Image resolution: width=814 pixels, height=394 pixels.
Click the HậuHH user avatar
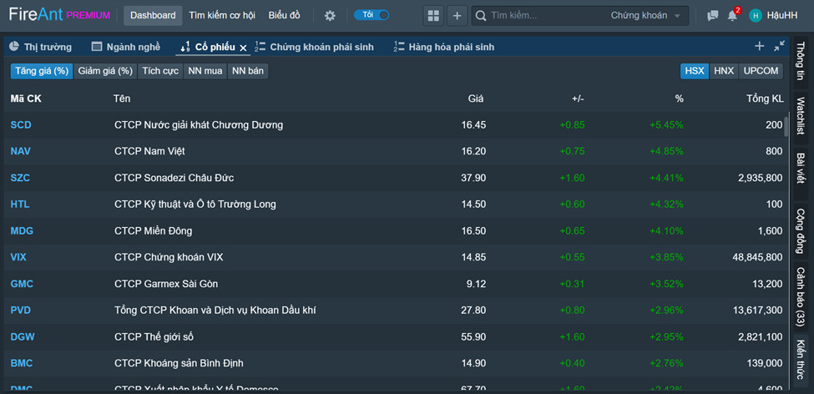coord(756,16)
